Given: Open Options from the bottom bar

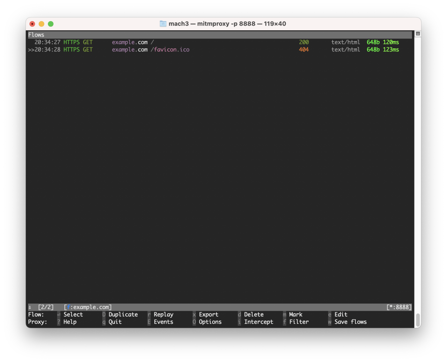Looking at the screenshot, I should coord(210,322).
